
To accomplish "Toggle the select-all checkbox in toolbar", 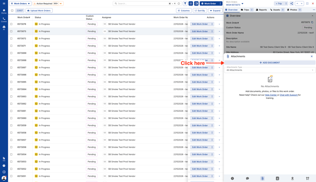I will point(12,10).
